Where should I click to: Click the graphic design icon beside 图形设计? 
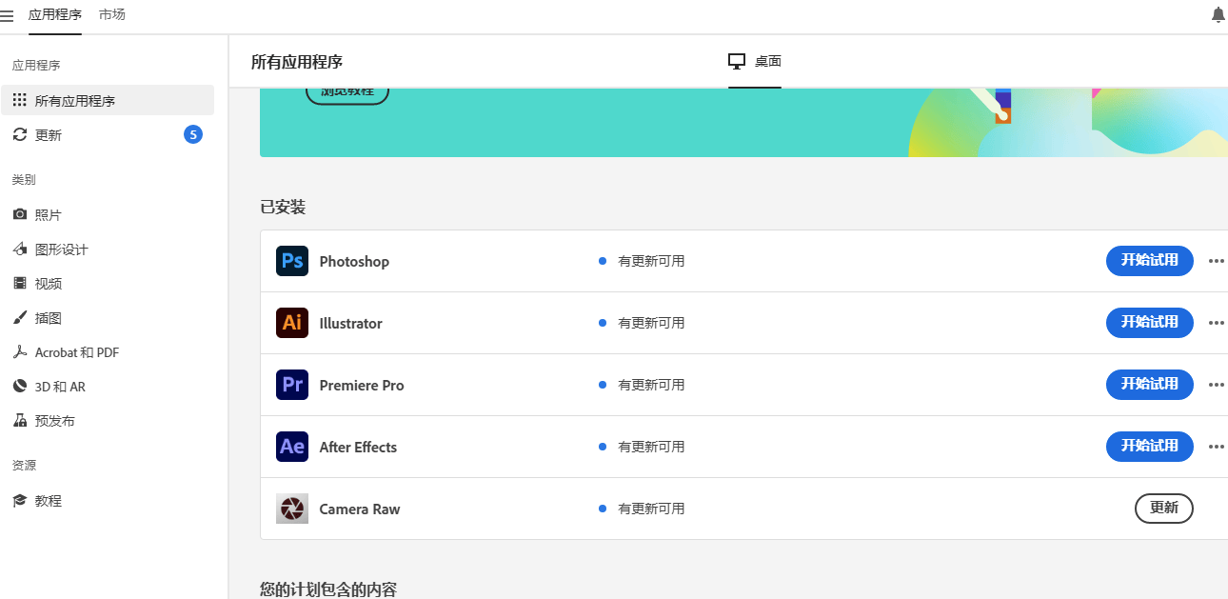20,250
